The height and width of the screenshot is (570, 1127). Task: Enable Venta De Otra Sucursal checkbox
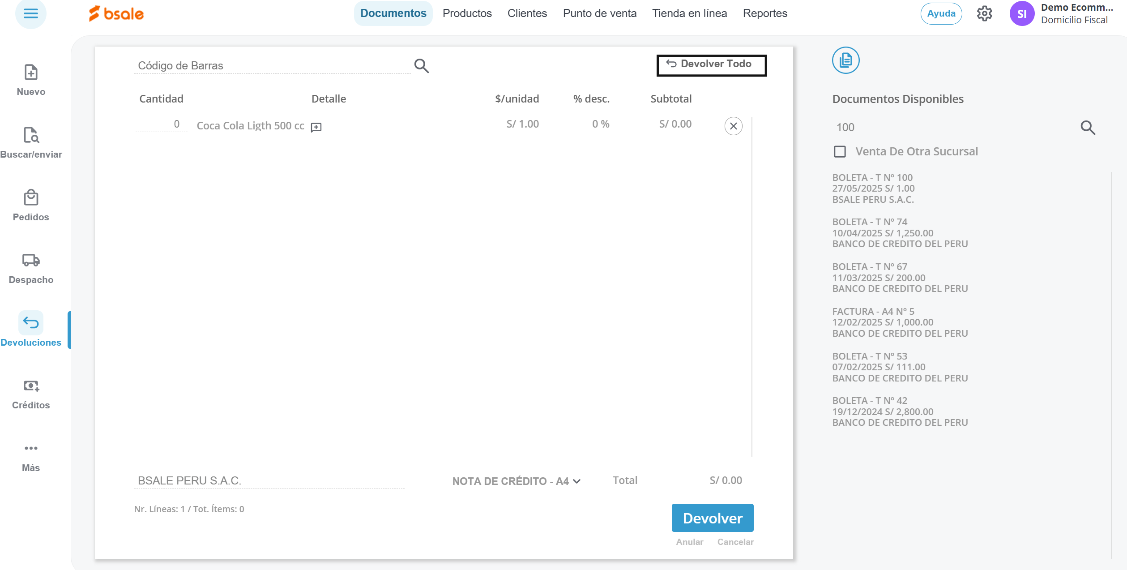840,152
